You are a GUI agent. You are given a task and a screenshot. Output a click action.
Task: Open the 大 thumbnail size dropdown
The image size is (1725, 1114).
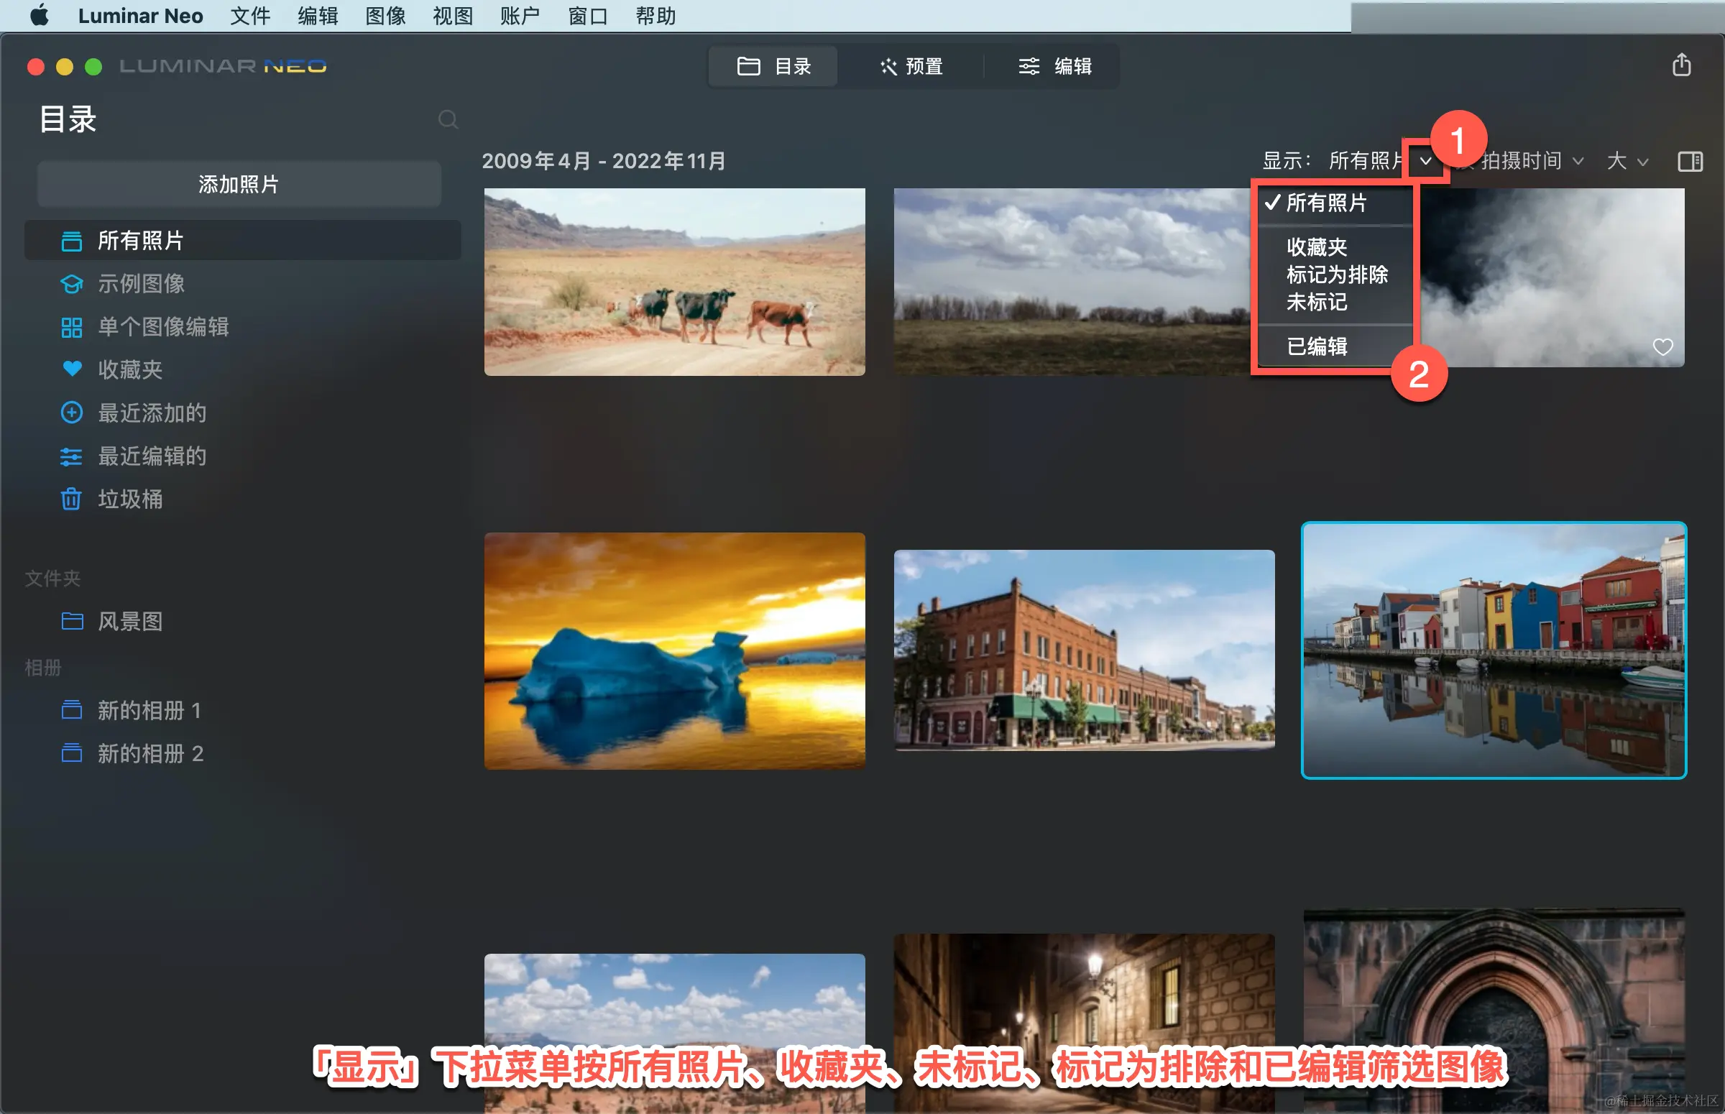tap(1627, 160)
